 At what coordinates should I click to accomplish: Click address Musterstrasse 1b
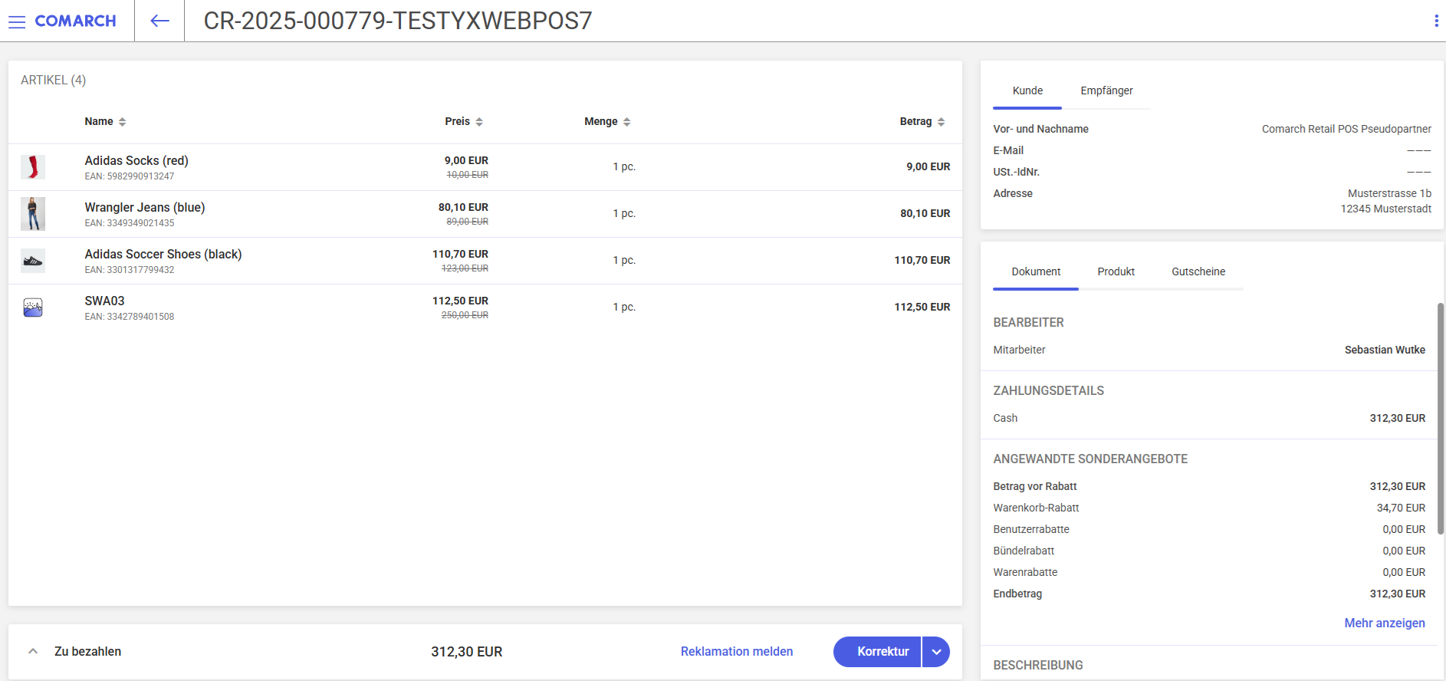[1389, 193]
